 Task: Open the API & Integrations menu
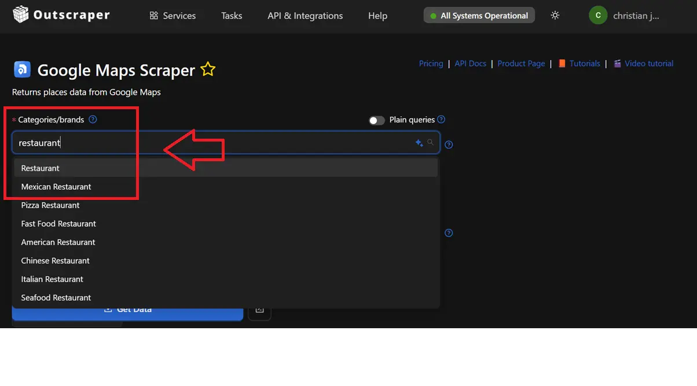point(305,16)
